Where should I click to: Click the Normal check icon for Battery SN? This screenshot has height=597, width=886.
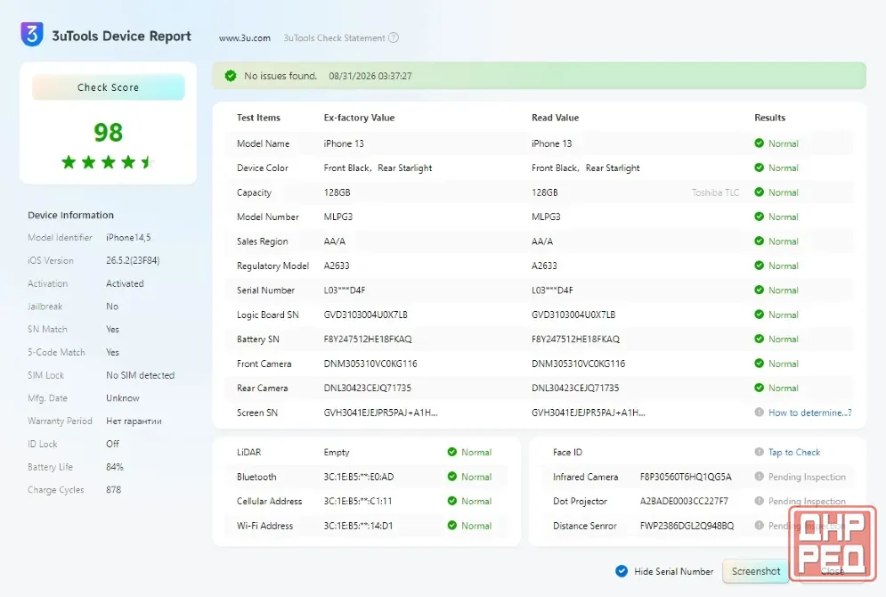click(x=759, y=339)
